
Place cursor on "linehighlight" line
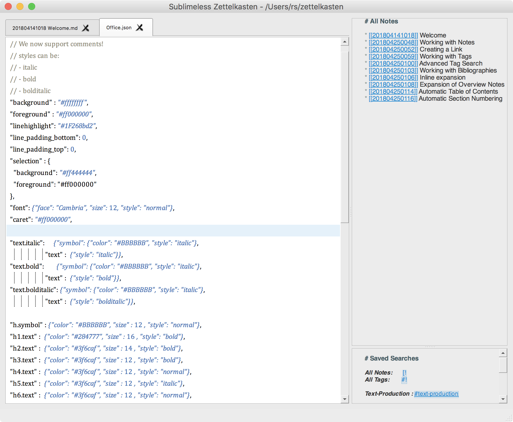click(x=54, y=126)
